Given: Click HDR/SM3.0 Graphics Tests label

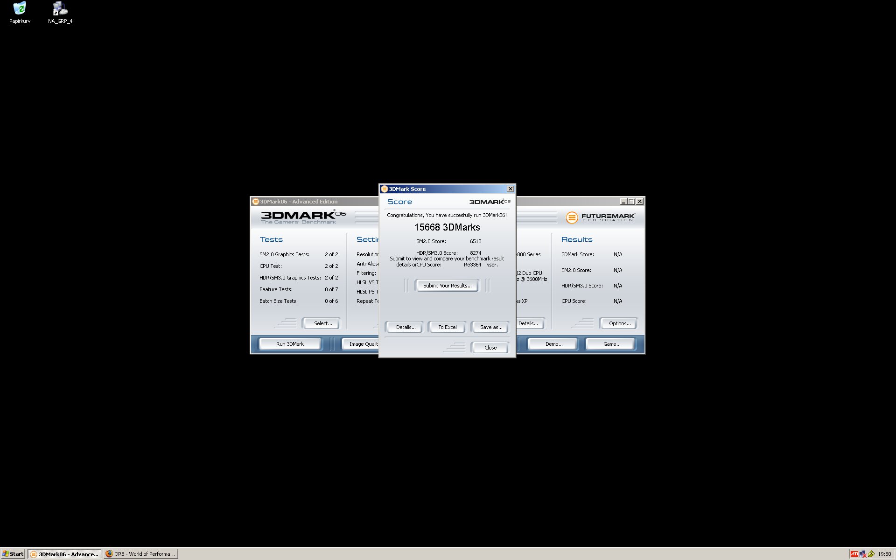Looking at the screenshot, I should [290, 278].
